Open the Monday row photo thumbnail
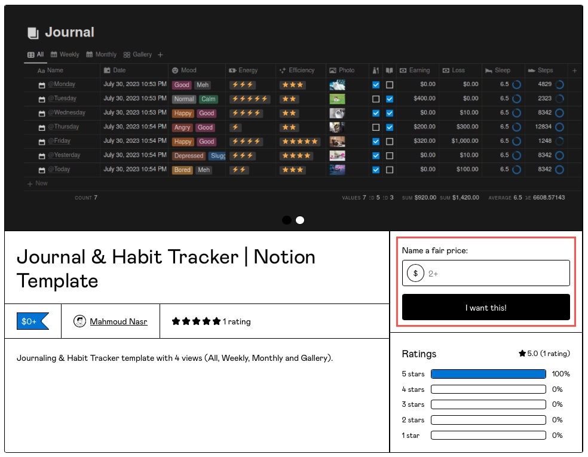This screenshot has width=588, height=457. click(x=337, y=85)
